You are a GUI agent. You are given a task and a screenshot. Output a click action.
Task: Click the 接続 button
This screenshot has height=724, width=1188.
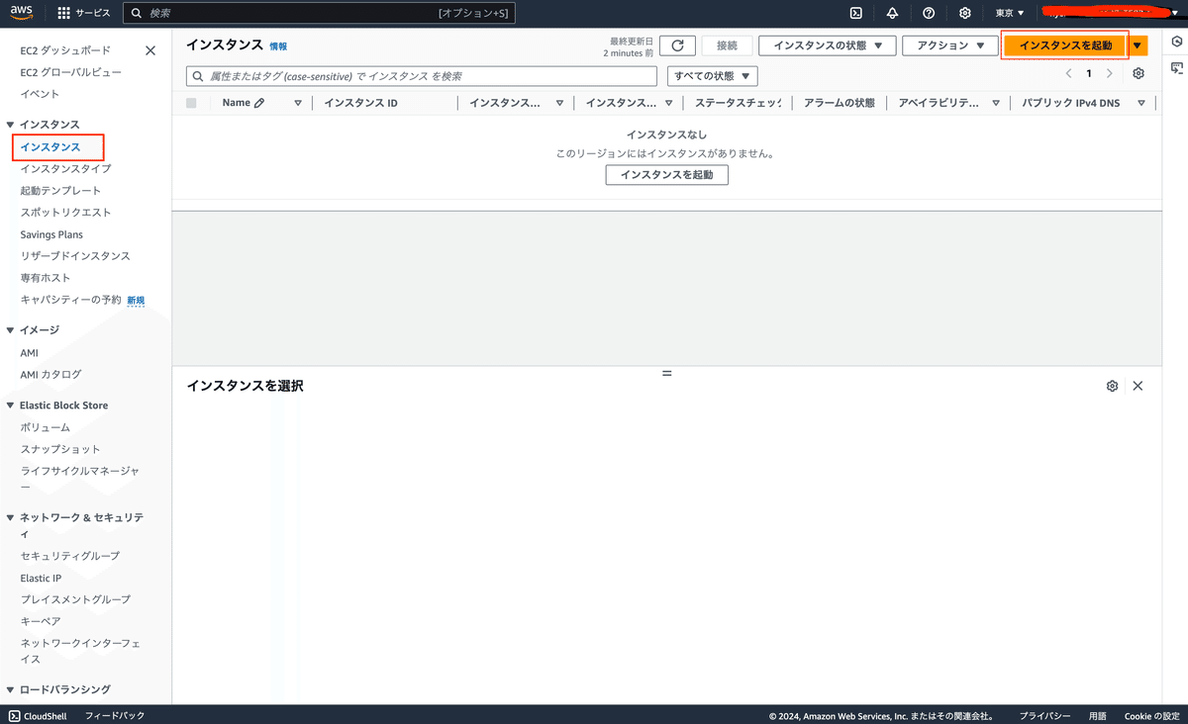pyautogui.click(x=728, y=45)
